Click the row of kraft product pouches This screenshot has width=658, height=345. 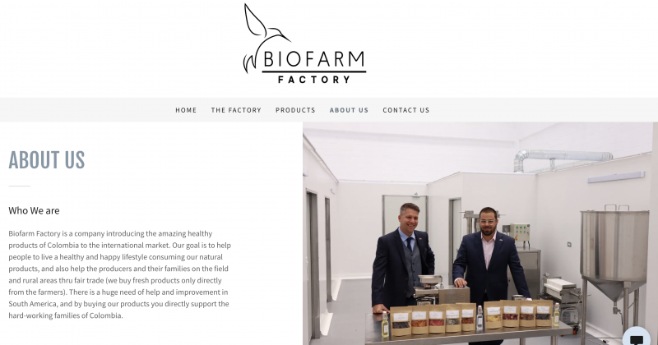coord(471,318)
